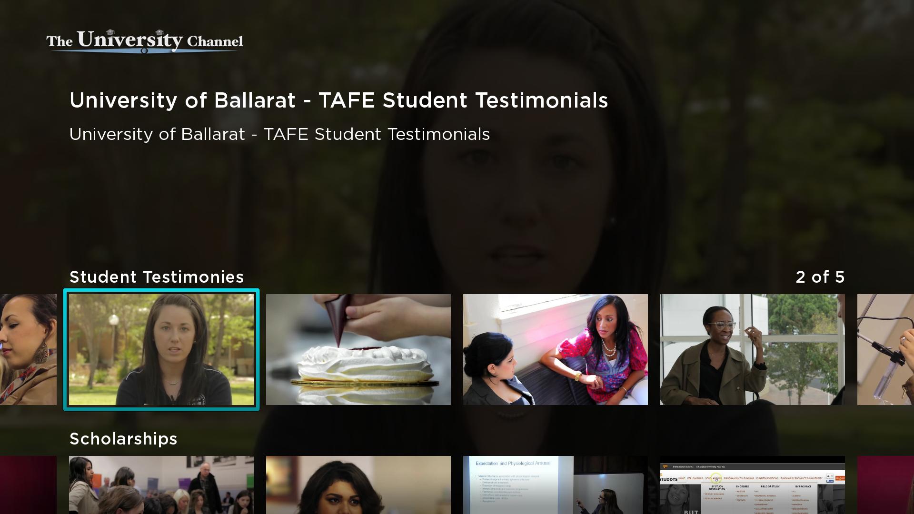Select the microphone stand video thumbnail
Viewport: 914px width, 514px height.
(x=885, y=349)
